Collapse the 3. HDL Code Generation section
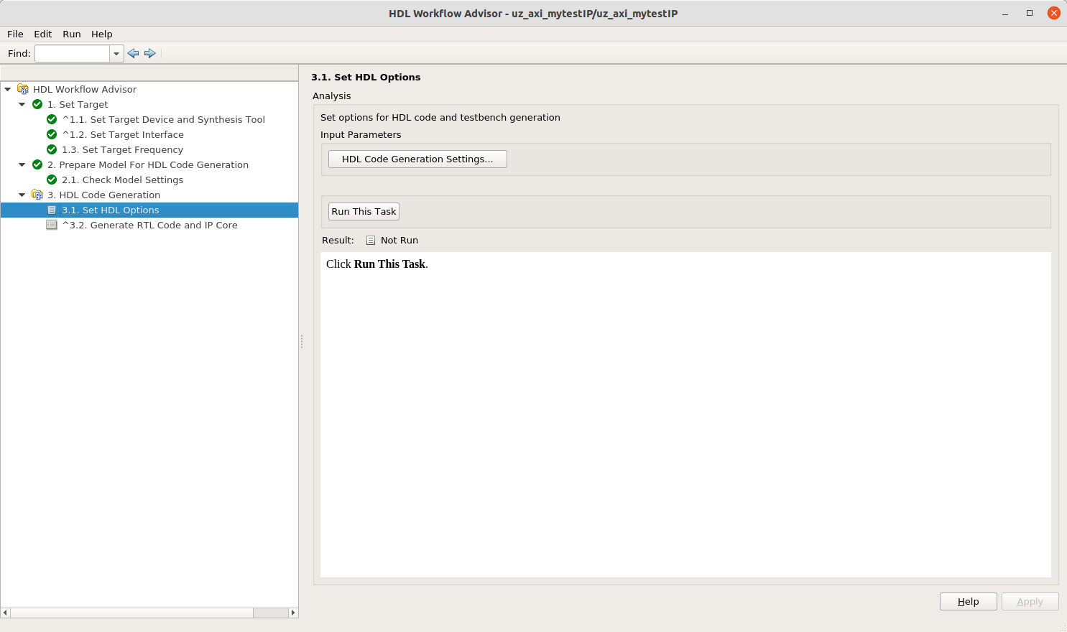1067x632 pixels. pos(22,195)
